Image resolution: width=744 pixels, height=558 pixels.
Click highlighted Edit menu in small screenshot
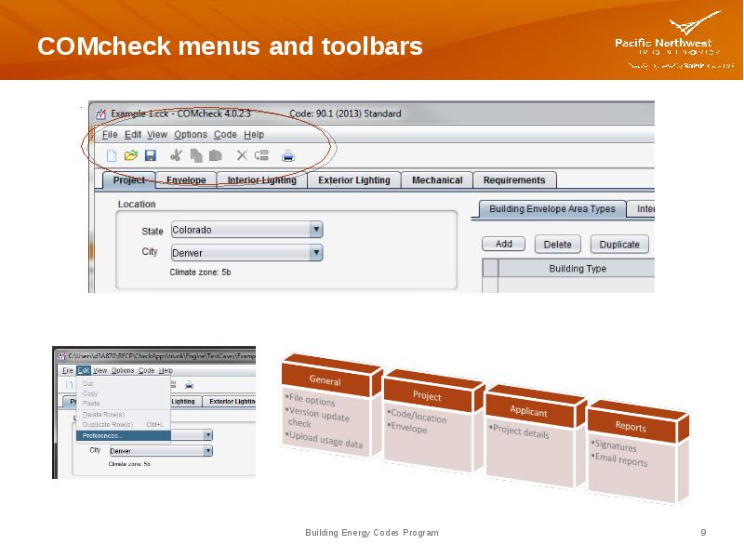pyautogui.click(x=84, y=370)
